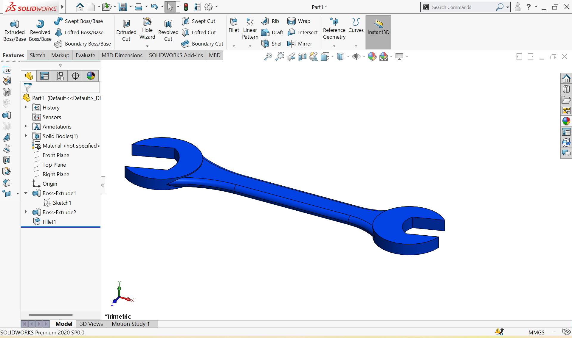Screen dimensions: 572x338
Task: Collapse the Boss-Extrude1 tree node
Action: pyautogui.click(x=26, y=193)
